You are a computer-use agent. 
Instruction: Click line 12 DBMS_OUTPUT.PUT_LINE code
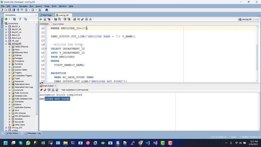tap(93, 36)
